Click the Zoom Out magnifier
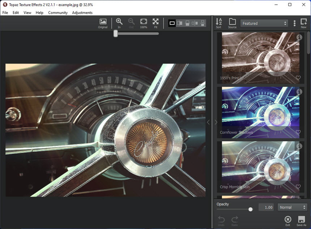Image resolution: width=311 pixels, height=229 pixels. (131, 23)
